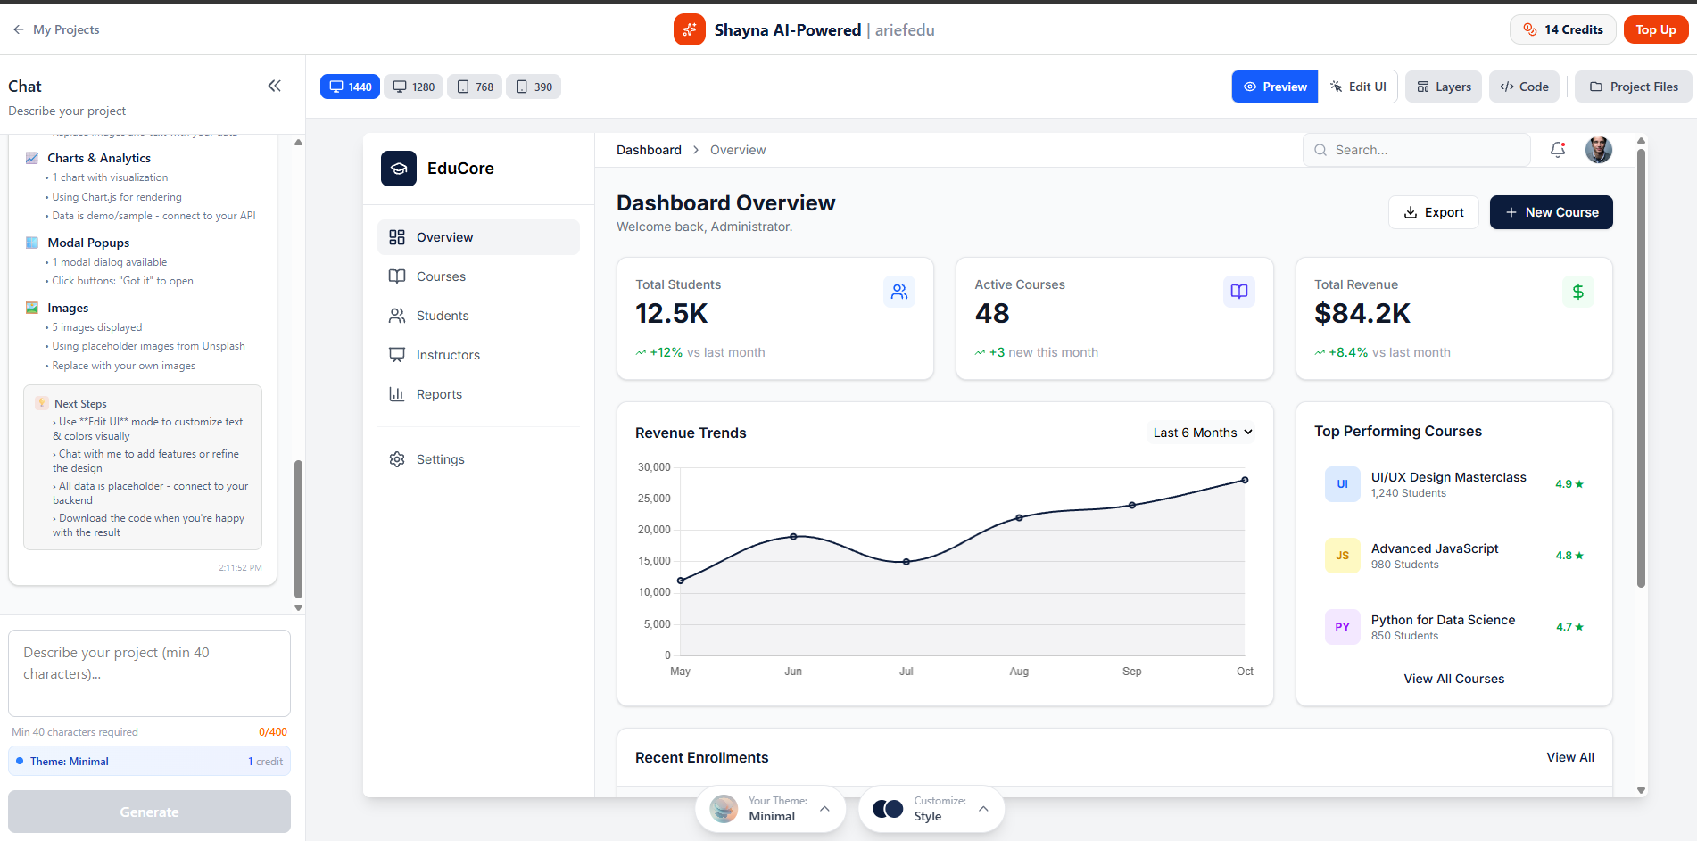This screenshot has height=841, width=1697.
Task: Click the Shayna AI-Powered logo icon
Action: (689, 29)
